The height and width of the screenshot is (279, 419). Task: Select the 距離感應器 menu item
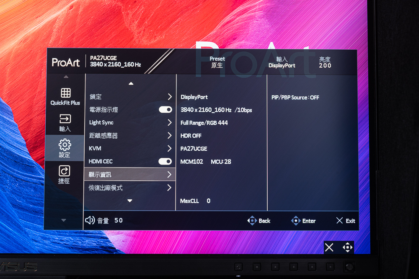pyautogui.click(x=130, y=135)
